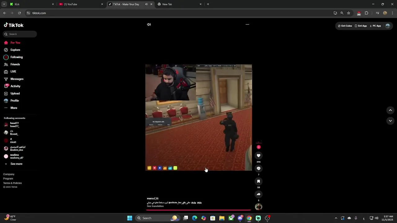Go to next video down arrow

[x=390, y=121]
